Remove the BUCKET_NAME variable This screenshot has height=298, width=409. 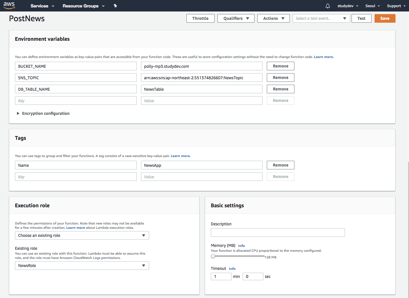click(x=281, y=66)
